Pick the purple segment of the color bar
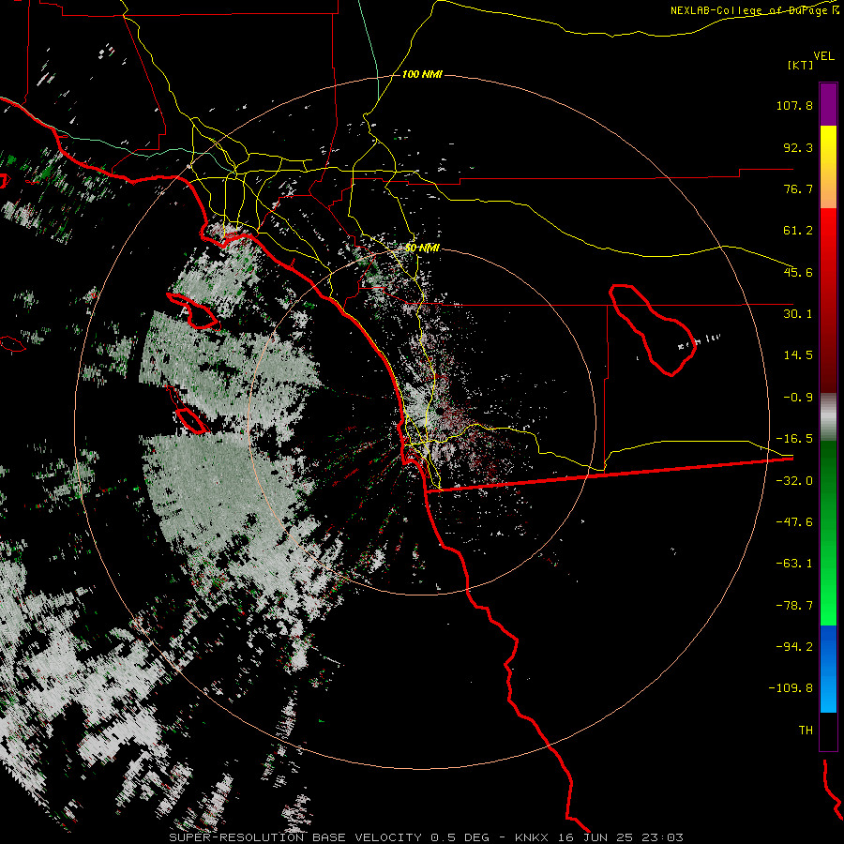Image resolution: width=844 pixels, height=844 pixels. click(x=828, y=104)
